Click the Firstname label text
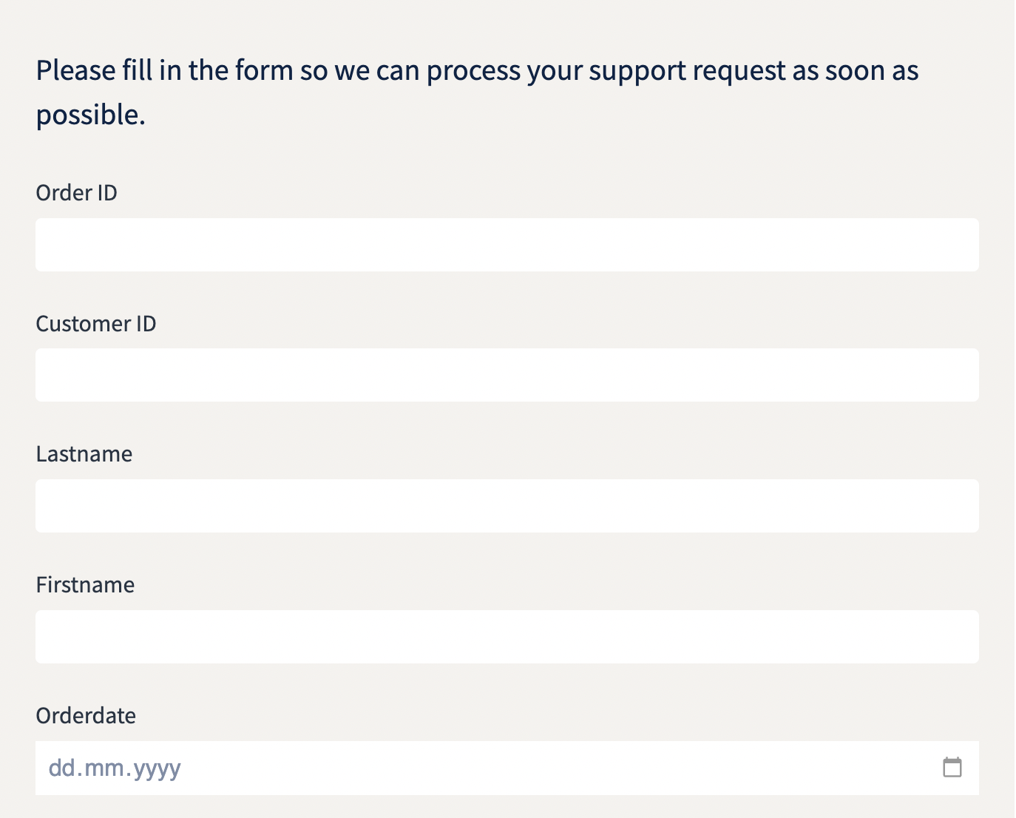 tap(86, 585)
